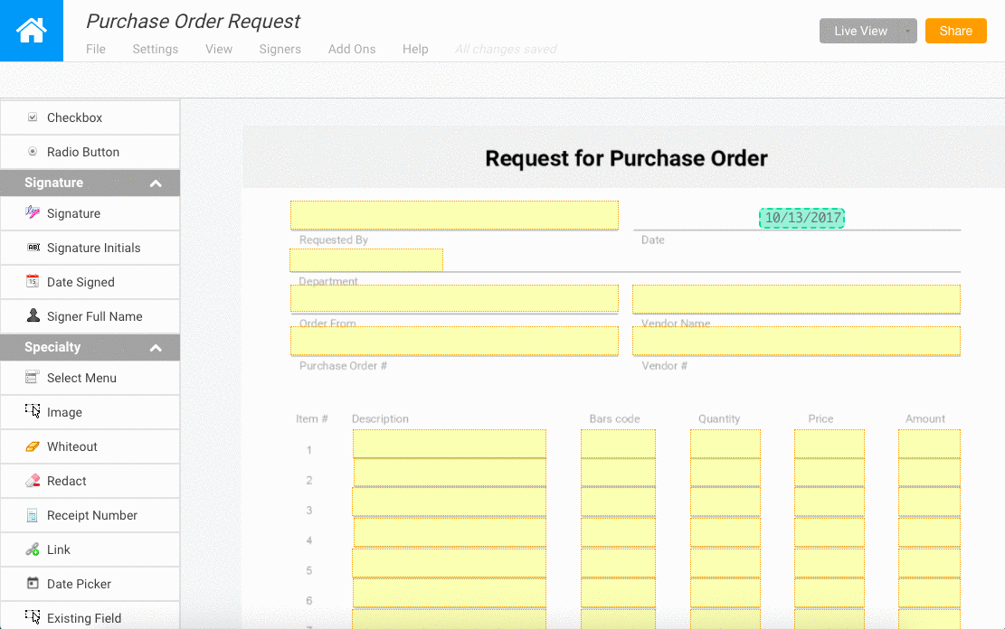The image size is (1005, 629).
Task: Click the 'Price' column header
Action: 820,419
